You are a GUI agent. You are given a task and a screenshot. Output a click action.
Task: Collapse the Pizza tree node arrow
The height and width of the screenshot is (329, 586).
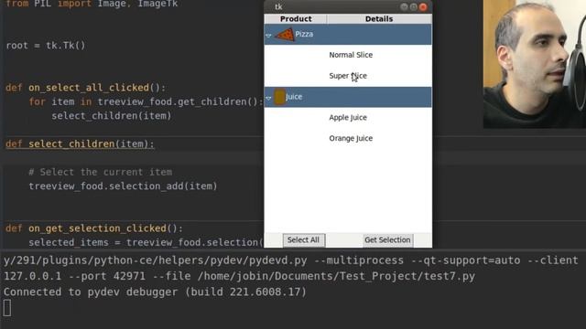pyautogui.click(x=268, y=36)
